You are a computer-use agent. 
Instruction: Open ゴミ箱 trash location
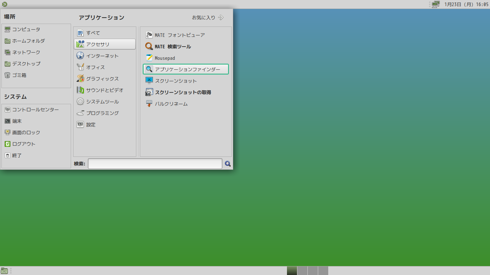tap(36, 75)
